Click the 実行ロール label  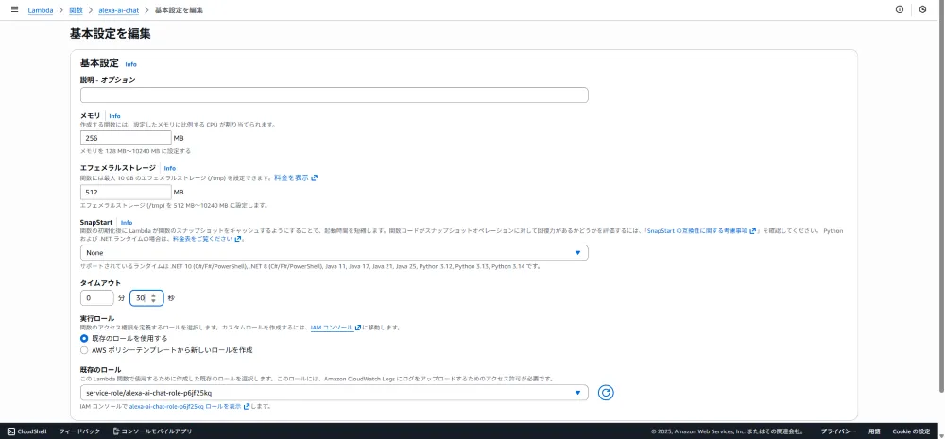point(97,318)
